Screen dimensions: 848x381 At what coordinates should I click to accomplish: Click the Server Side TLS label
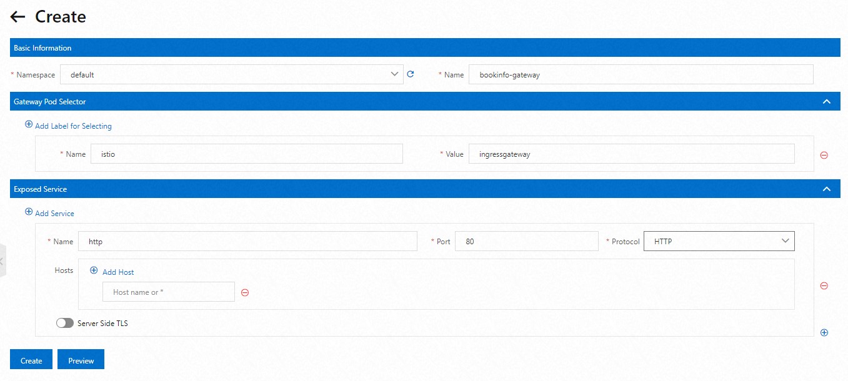coord(102,324)
